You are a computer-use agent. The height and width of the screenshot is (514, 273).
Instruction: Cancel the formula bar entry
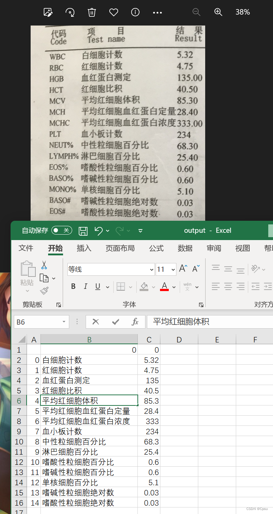[96, 322]
